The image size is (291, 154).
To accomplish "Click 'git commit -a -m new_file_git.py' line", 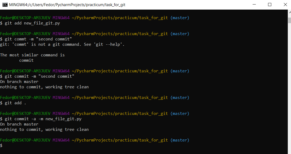I will [41, 119].
